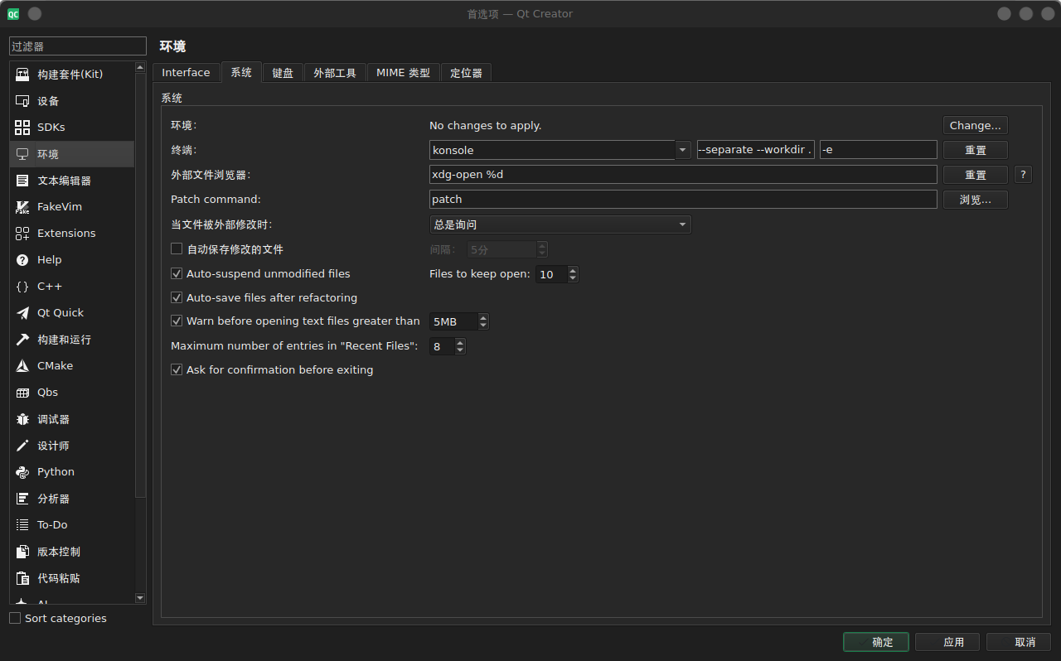1061x661 pixels.
Task: Select the C++ braces icon
Action: coord(22,287)
